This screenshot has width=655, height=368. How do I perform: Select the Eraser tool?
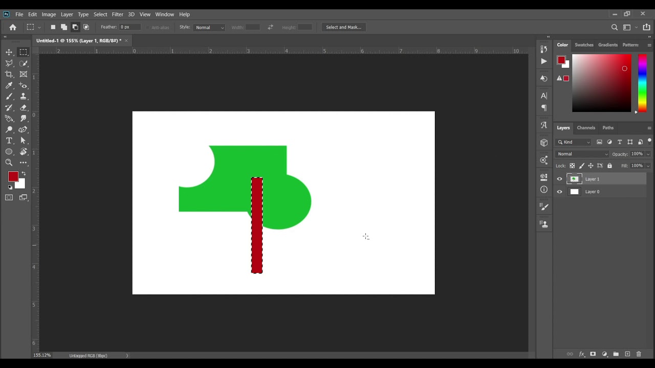point(24,108)
